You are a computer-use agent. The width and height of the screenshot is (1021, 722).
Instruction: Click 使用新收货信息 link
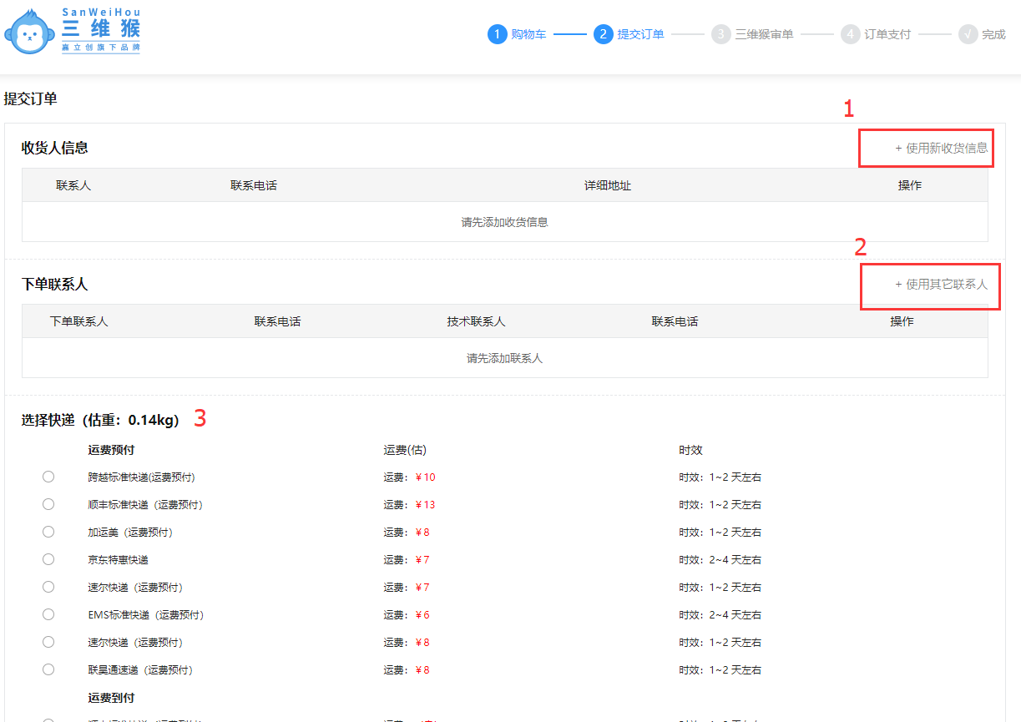click(x=941, y=148)
